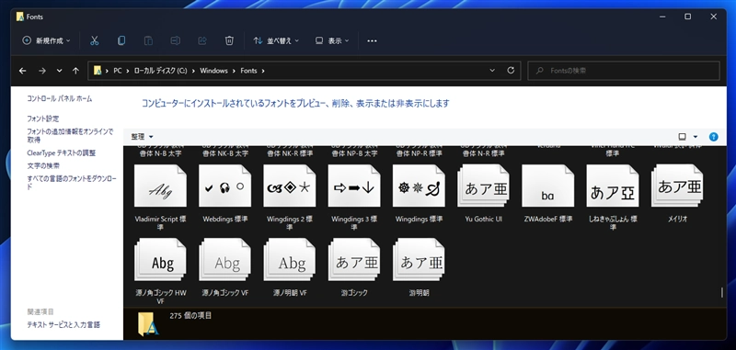The width and height of the screenshot is (736, 350).
Task: Click the Fontsの検索 search field
Action: tap(624, 71)
